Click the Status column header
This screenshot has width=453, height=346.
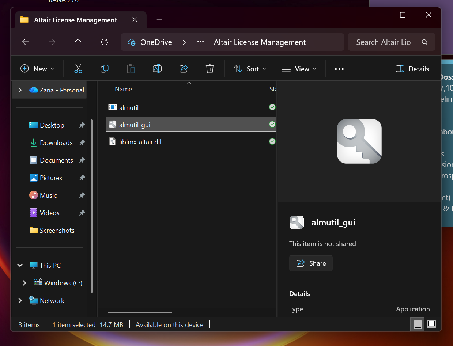[x=272, y=89]
